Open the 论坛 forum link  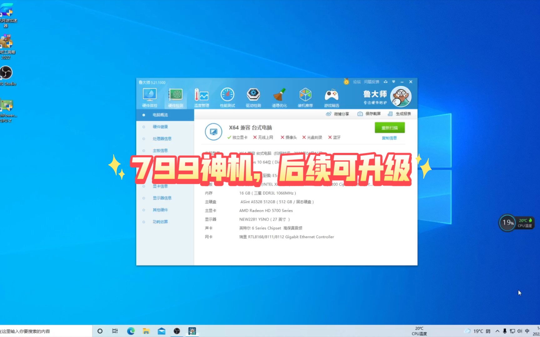pos(357,82)
